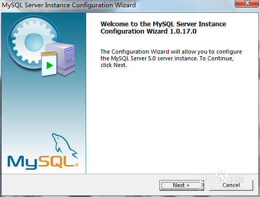Screen dimensions: 260x197
Task: Click the "MySQL Server Instance Configuration Wizard" title bar text
Action: 69,5
